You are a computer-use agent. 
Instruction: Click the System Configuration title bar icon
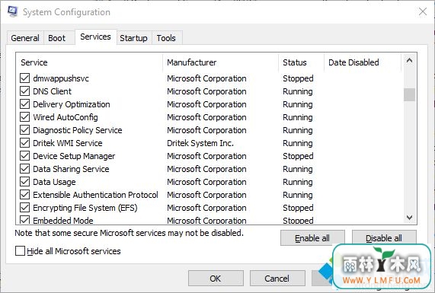[x=12, y=11]
